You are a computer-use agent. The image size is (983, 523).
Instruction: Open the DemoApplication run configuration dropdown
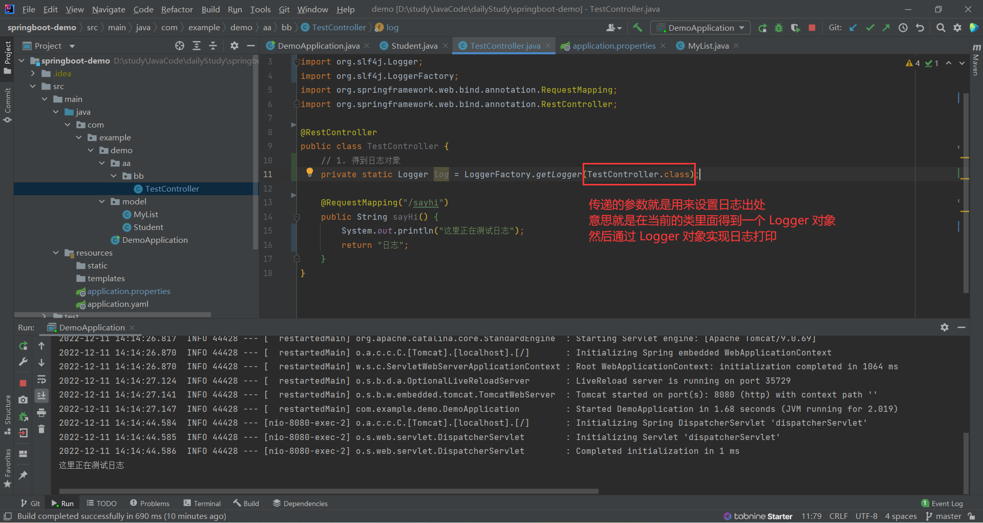[700, 28]
